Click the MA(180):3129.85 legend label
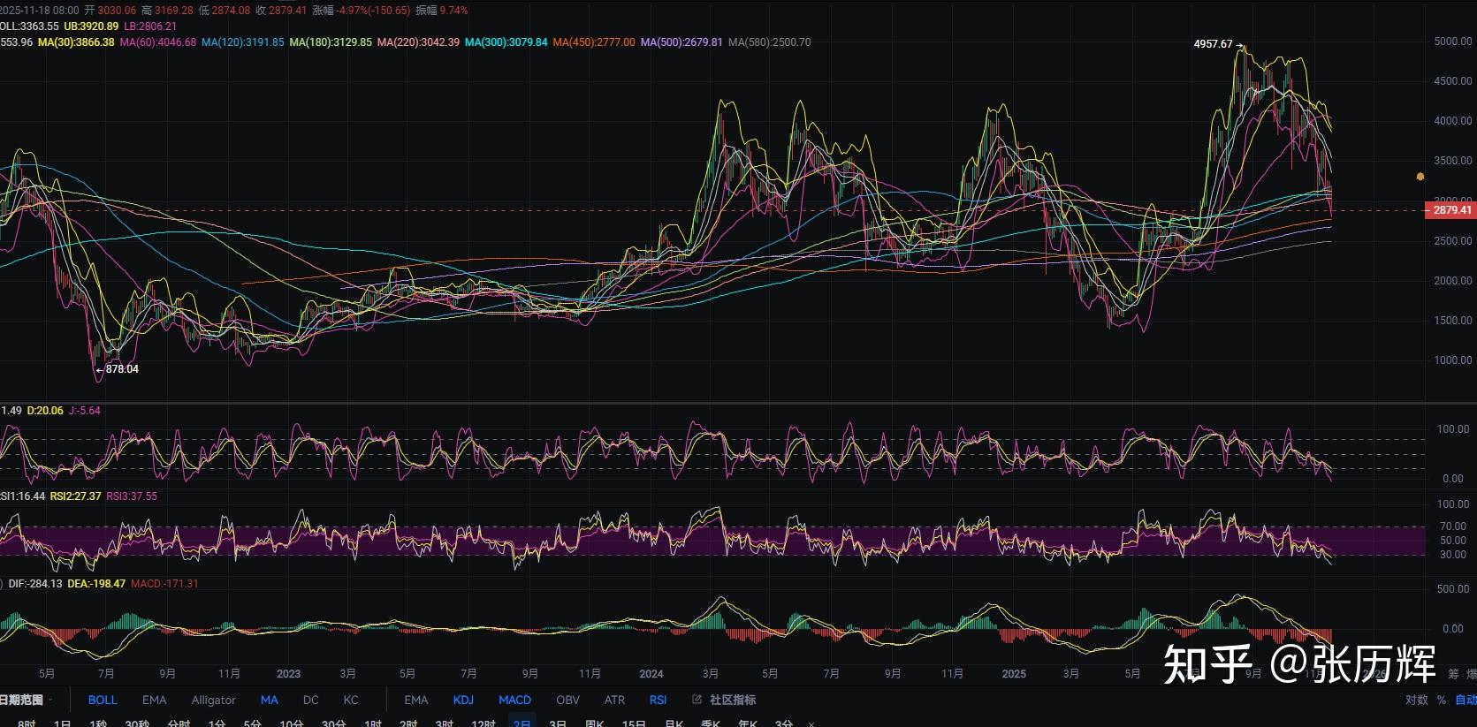Image resolution: width=1477 pixels, height=727 pixels. (331, 42)
